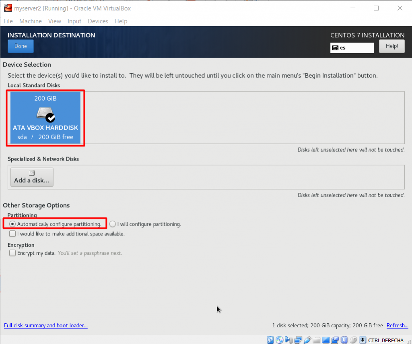Click the Local Standard Disks label

[34, 85]
